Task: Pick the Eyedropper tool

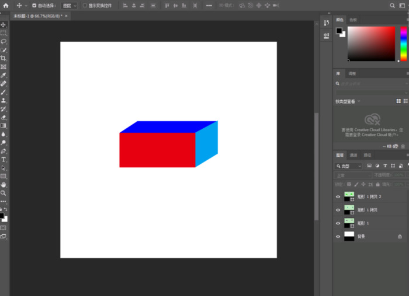Action: (x=4, y=75)
